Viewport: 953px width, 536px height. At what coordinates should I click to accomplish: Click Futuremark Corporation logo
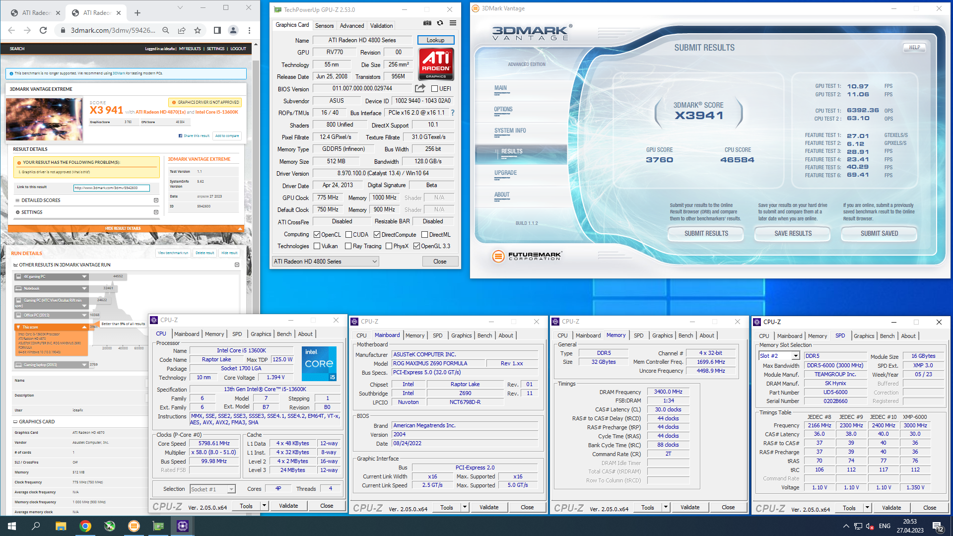526,256
